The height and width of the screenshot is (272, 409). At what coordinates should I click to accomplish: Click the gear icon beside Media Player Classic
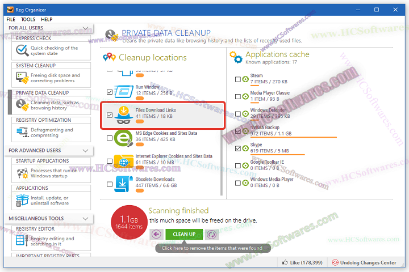click(245, 96)
